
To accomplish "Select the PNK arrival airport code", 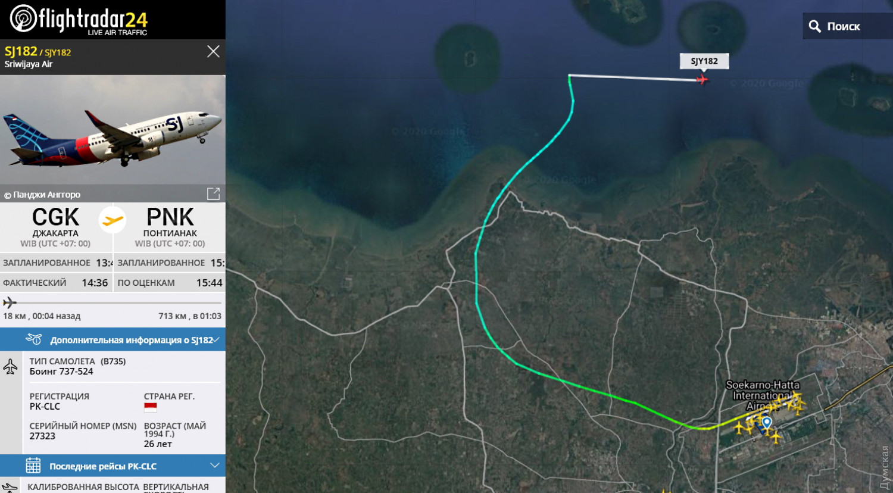I will [170, 217].
